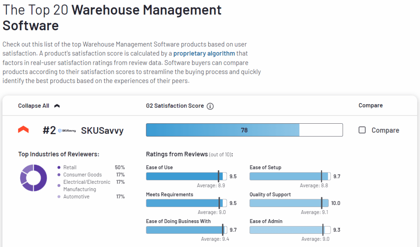The height and width of the screenshot is (247, 420).
Task: Collapse the SKUSavvy entry with the red chevron
Action: click(x=23, y=130)
